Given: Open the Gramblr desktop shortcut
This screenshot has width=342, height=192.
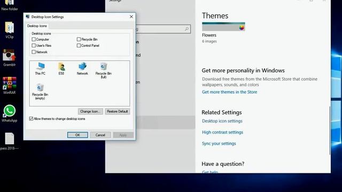Looking at the screenshot, I should [x=9, y=58].
